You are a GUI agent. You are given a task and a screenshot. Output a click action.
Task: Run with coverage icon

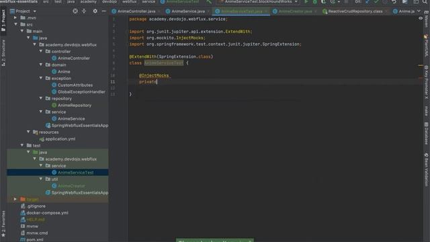pos(324,2)
